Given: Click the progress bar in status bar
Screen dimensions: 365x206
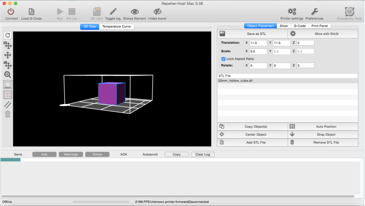Looking at the screenshot, I should pyautogui.click(x=101, y=202).
